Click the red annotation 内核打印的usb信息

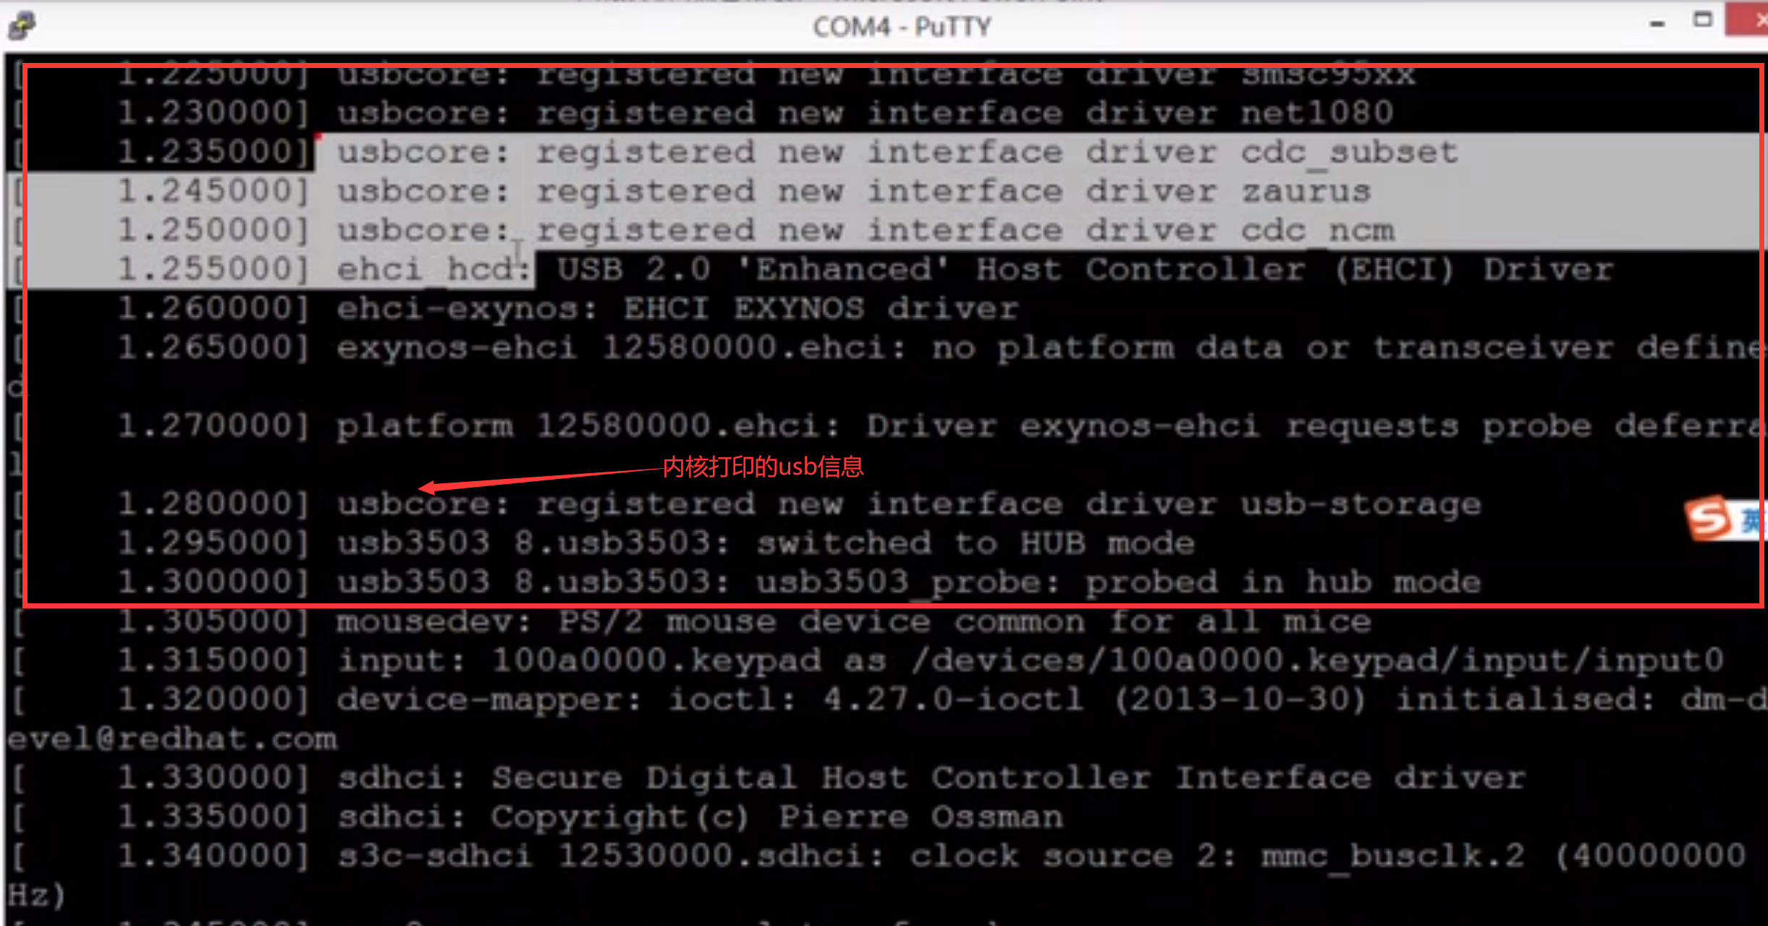763,467
